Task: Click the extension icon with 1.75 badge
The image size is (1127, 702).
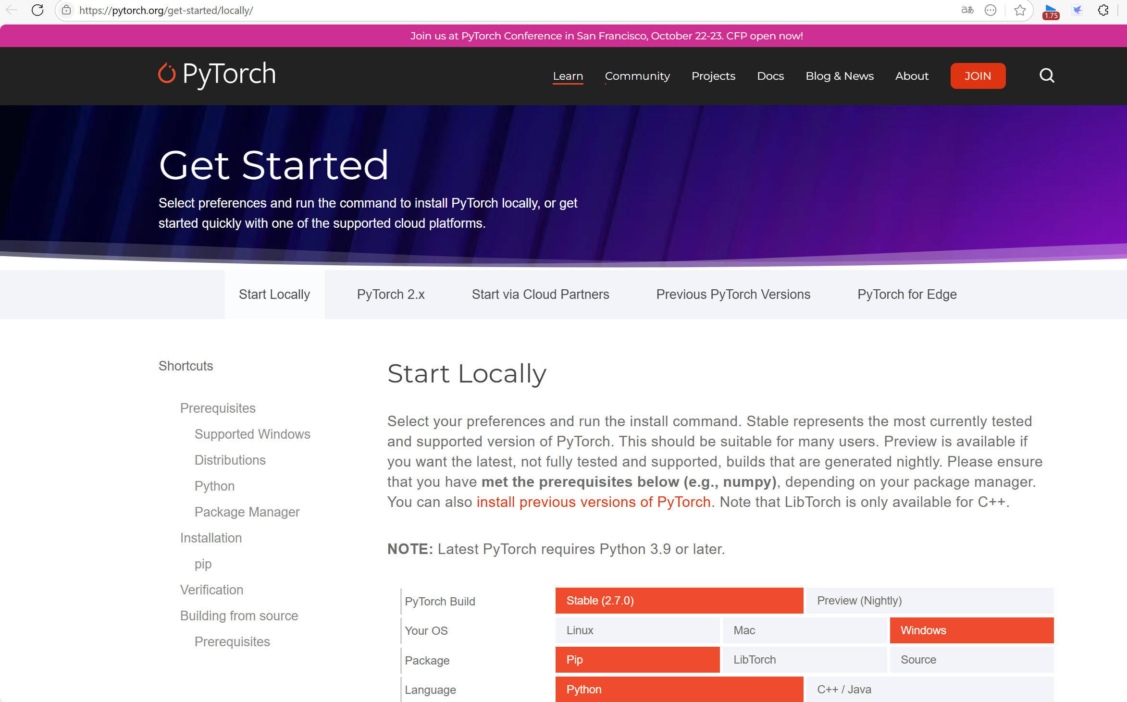Action: (1051, 11)
